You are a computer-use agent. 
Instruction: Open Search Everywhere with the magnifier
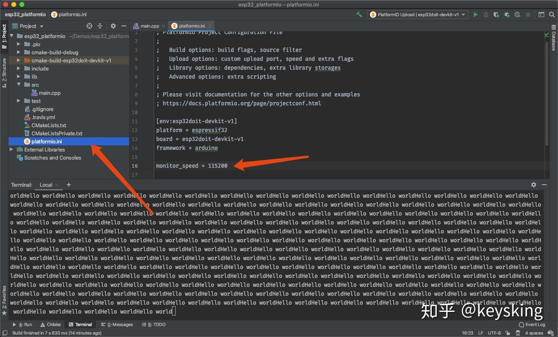[x=551, y=15]
